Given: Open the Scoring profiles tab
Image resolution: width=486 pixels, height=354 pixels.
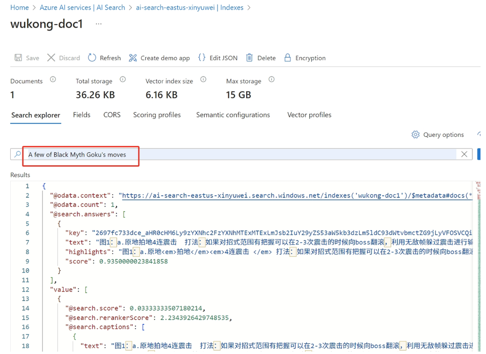Looking at the screenshot, I should (x=157, y=115).
